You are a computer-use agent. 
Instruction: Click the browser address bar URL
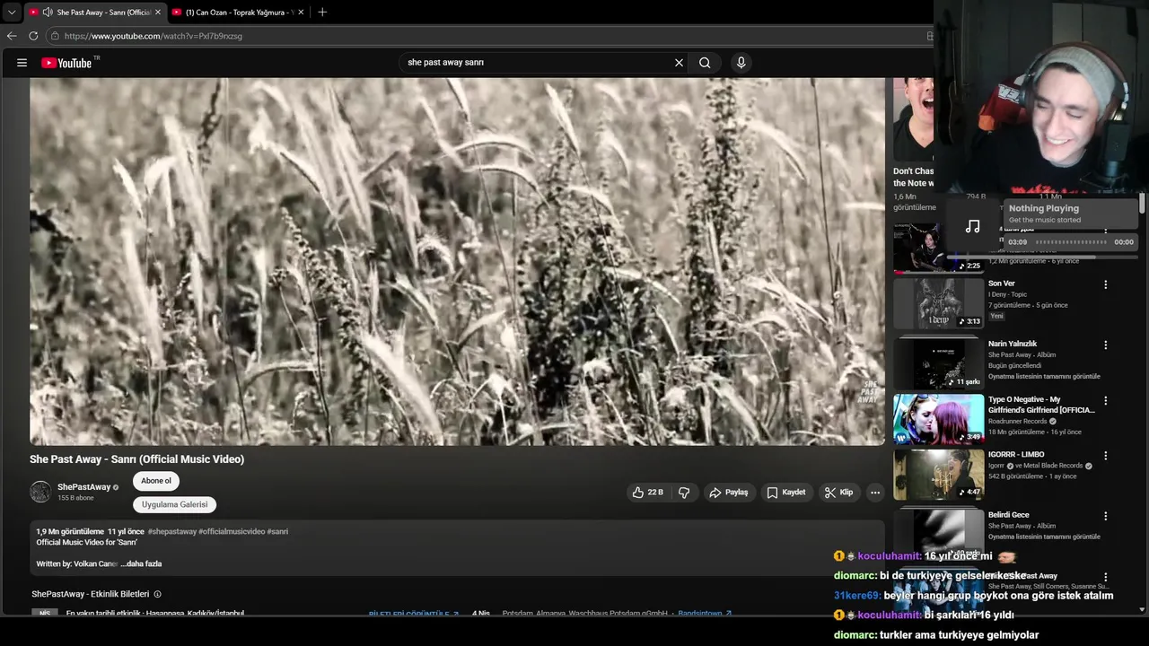click(153, 36)
